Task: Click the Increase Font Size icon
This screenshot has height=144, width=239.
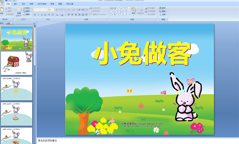Action: click(57, 10)
